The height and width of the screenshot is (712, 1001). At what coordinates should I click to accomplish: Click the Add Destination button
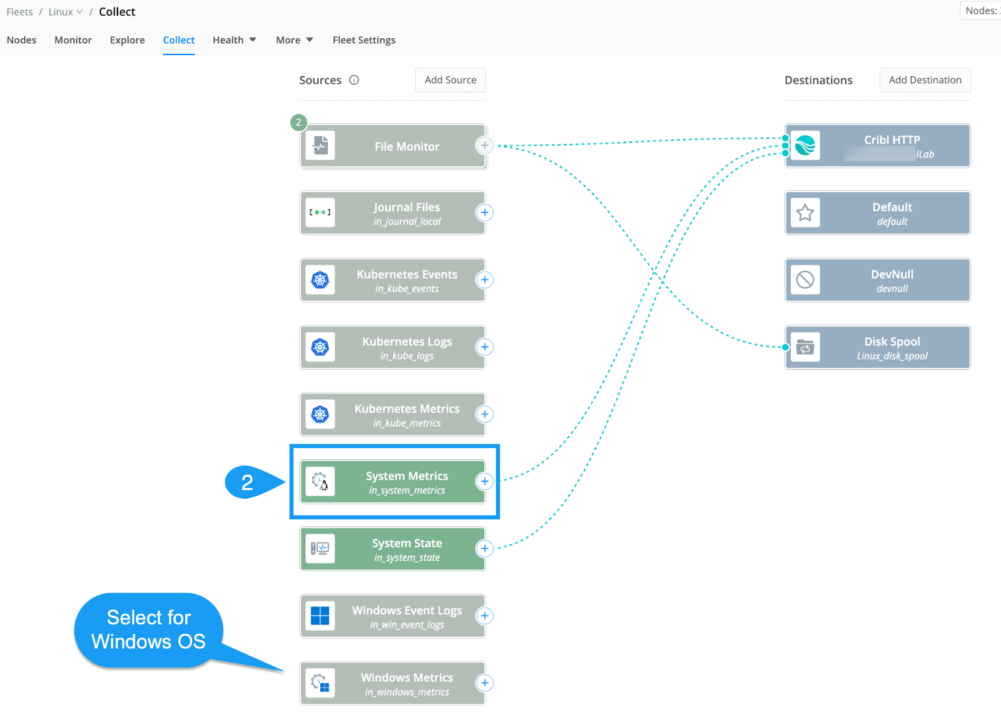(925, 80)
